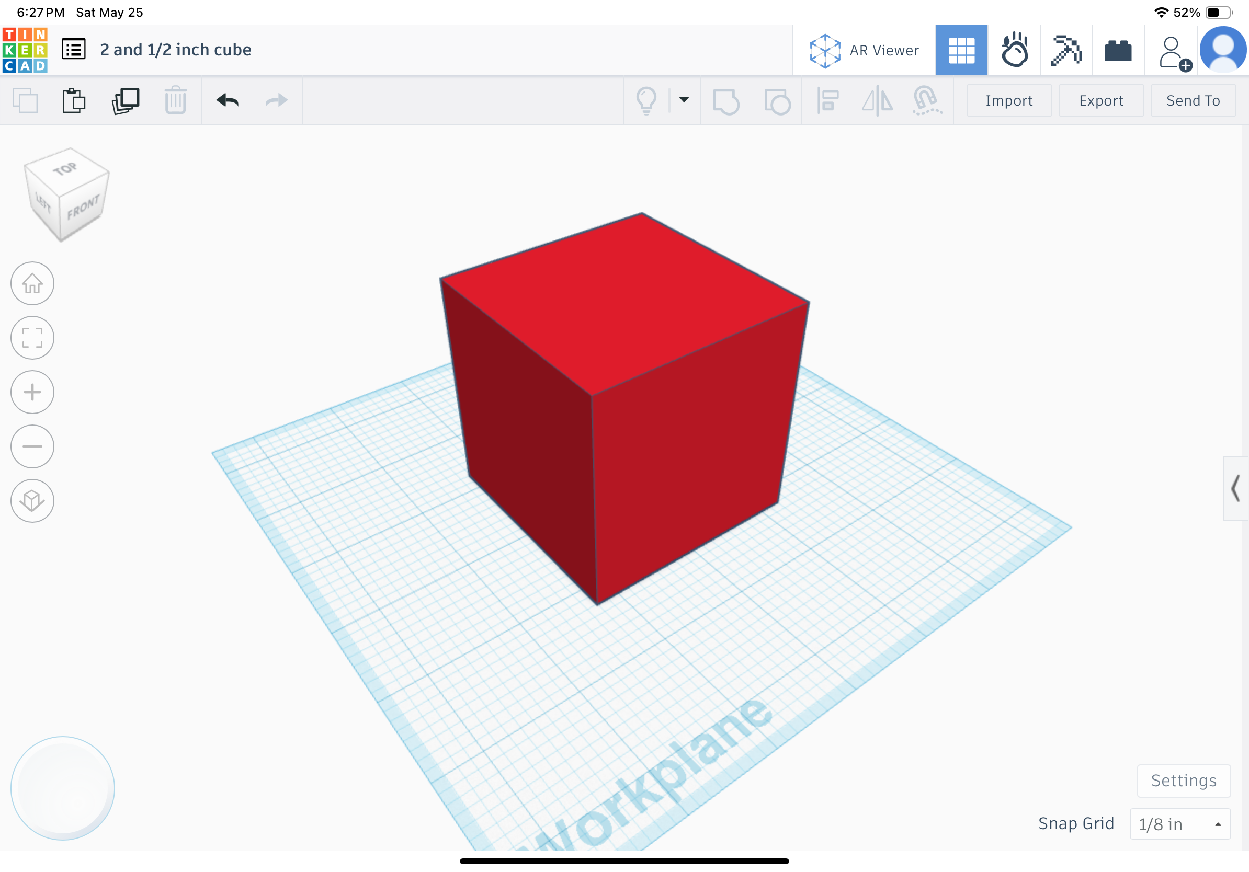The width and height of the screenshot is (1249, 872).
Task: Click the Send To button
Action: 1193,100
